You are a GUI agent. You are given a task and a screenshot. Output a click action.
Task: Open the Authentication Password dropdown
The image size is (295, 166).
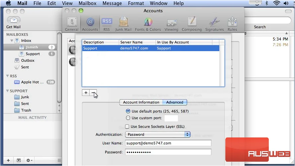(x=158, y=134)
